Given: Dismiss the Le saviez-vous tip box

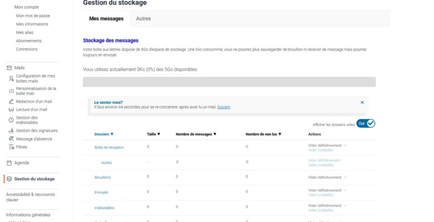Looking at the screenshot, I should click(362, 103).
